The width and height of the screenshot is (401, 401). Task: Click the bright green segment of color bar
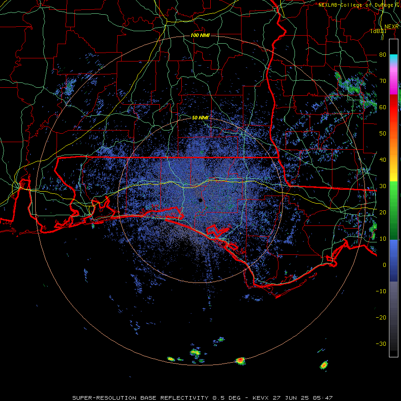(393, 189)
